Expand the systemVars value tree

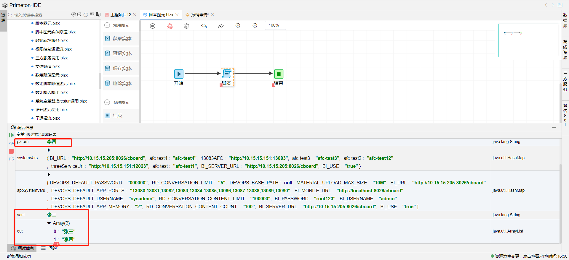click(49, 150)
